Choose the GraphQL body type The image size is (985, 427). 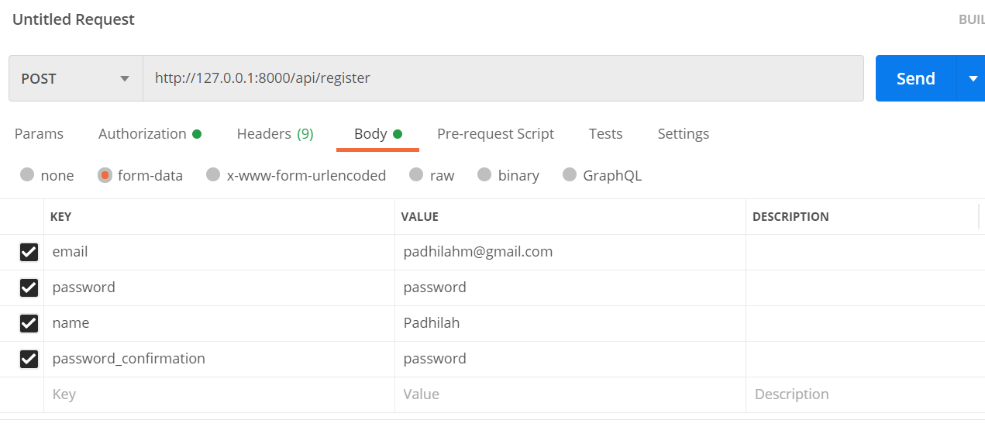coord(570,175)
